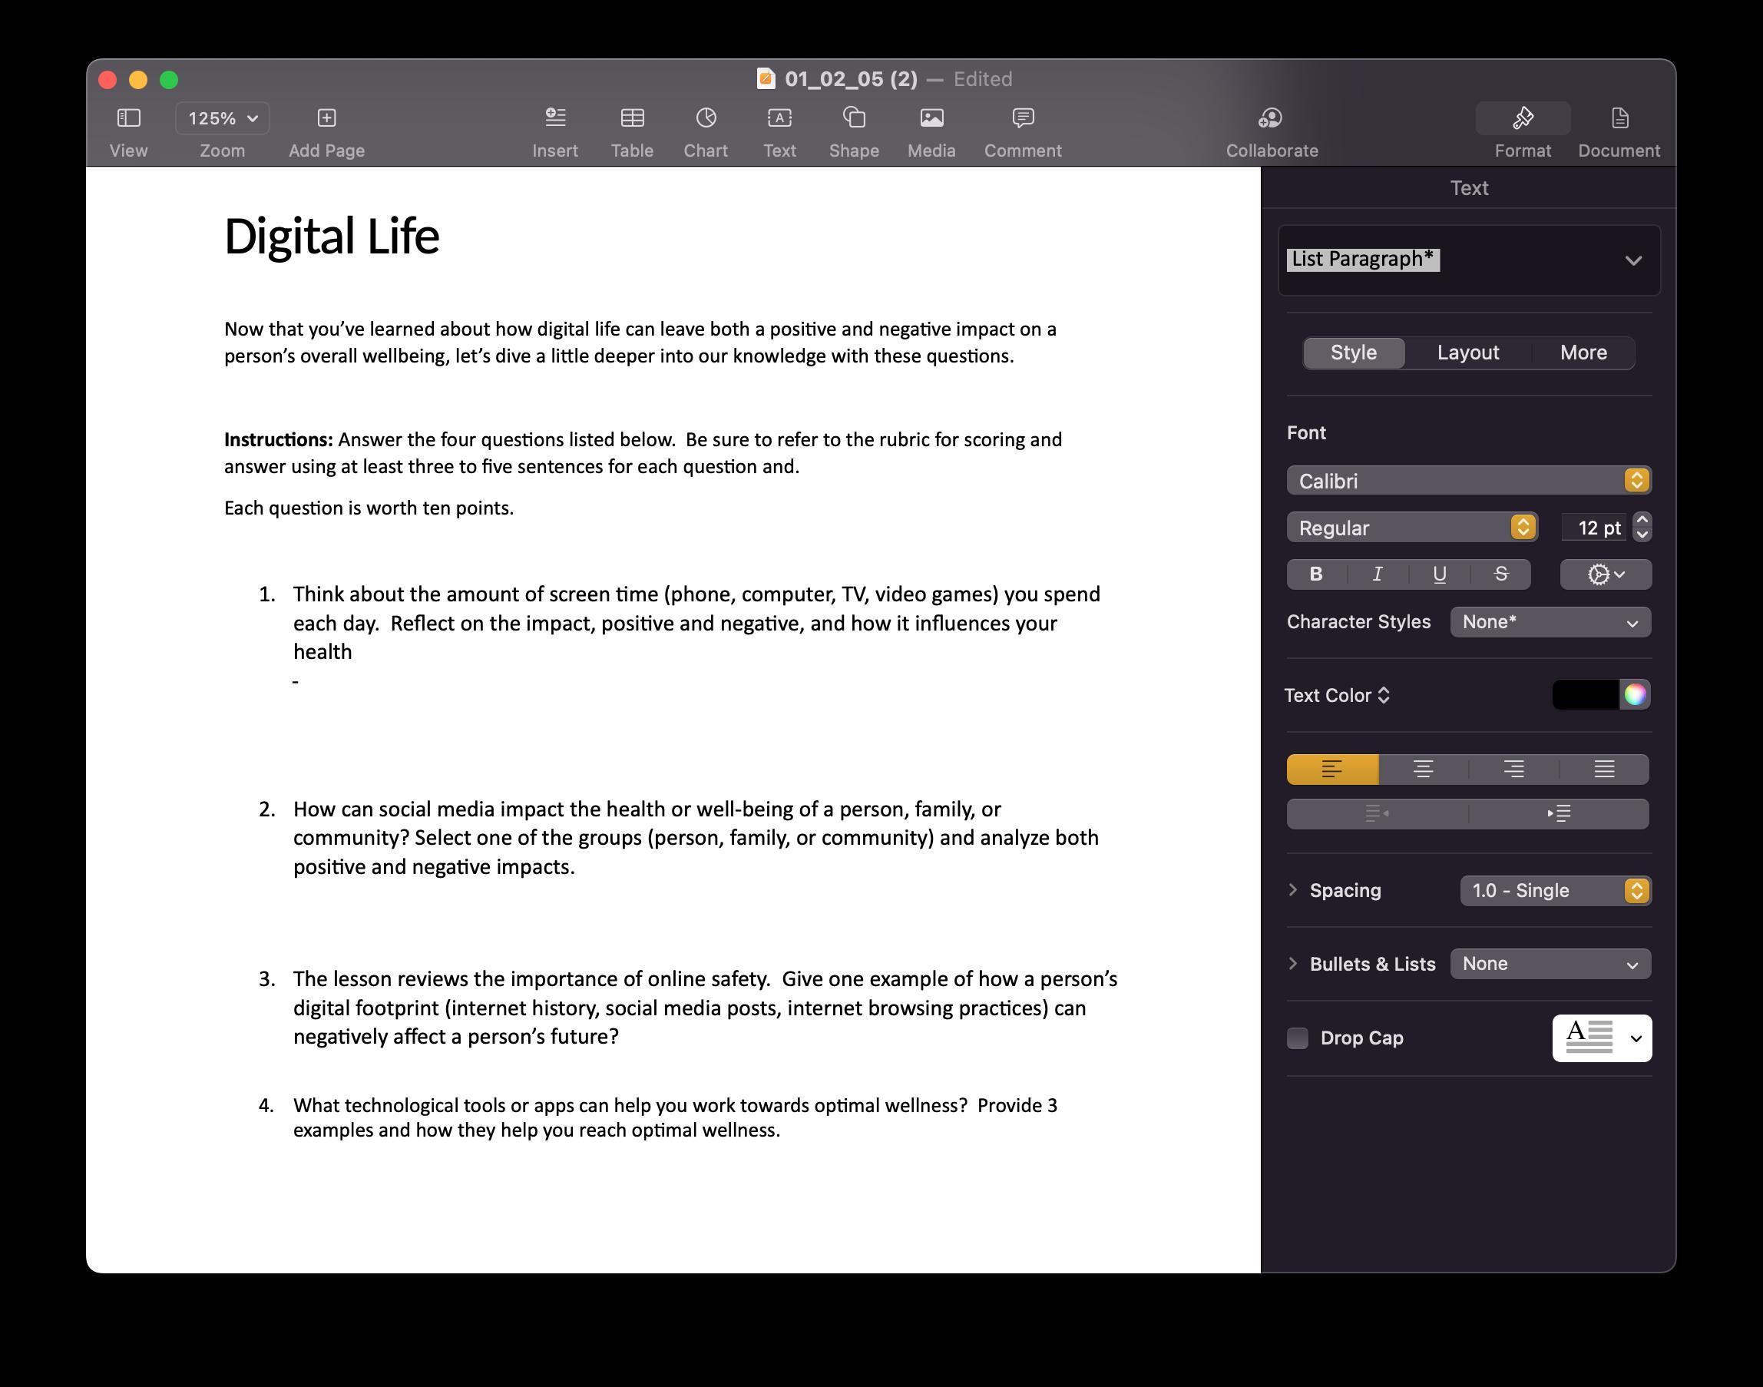The height and width of the screenshot is (1387, 1763).
Task: Switch to the Layout tab
Action: coord(1467,353)
